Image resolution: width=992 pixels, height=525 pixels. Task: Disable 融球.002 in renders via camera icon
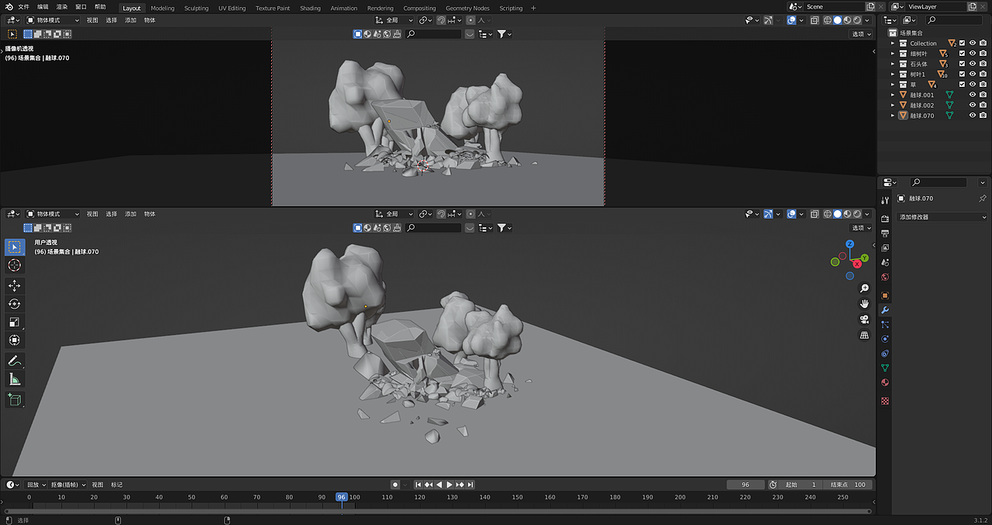tap(983, 105)
